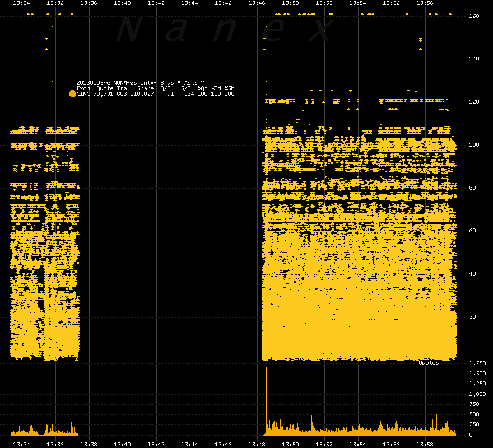
Task: Click the 1,750 quotes axis label
Action: click(477, 363)
